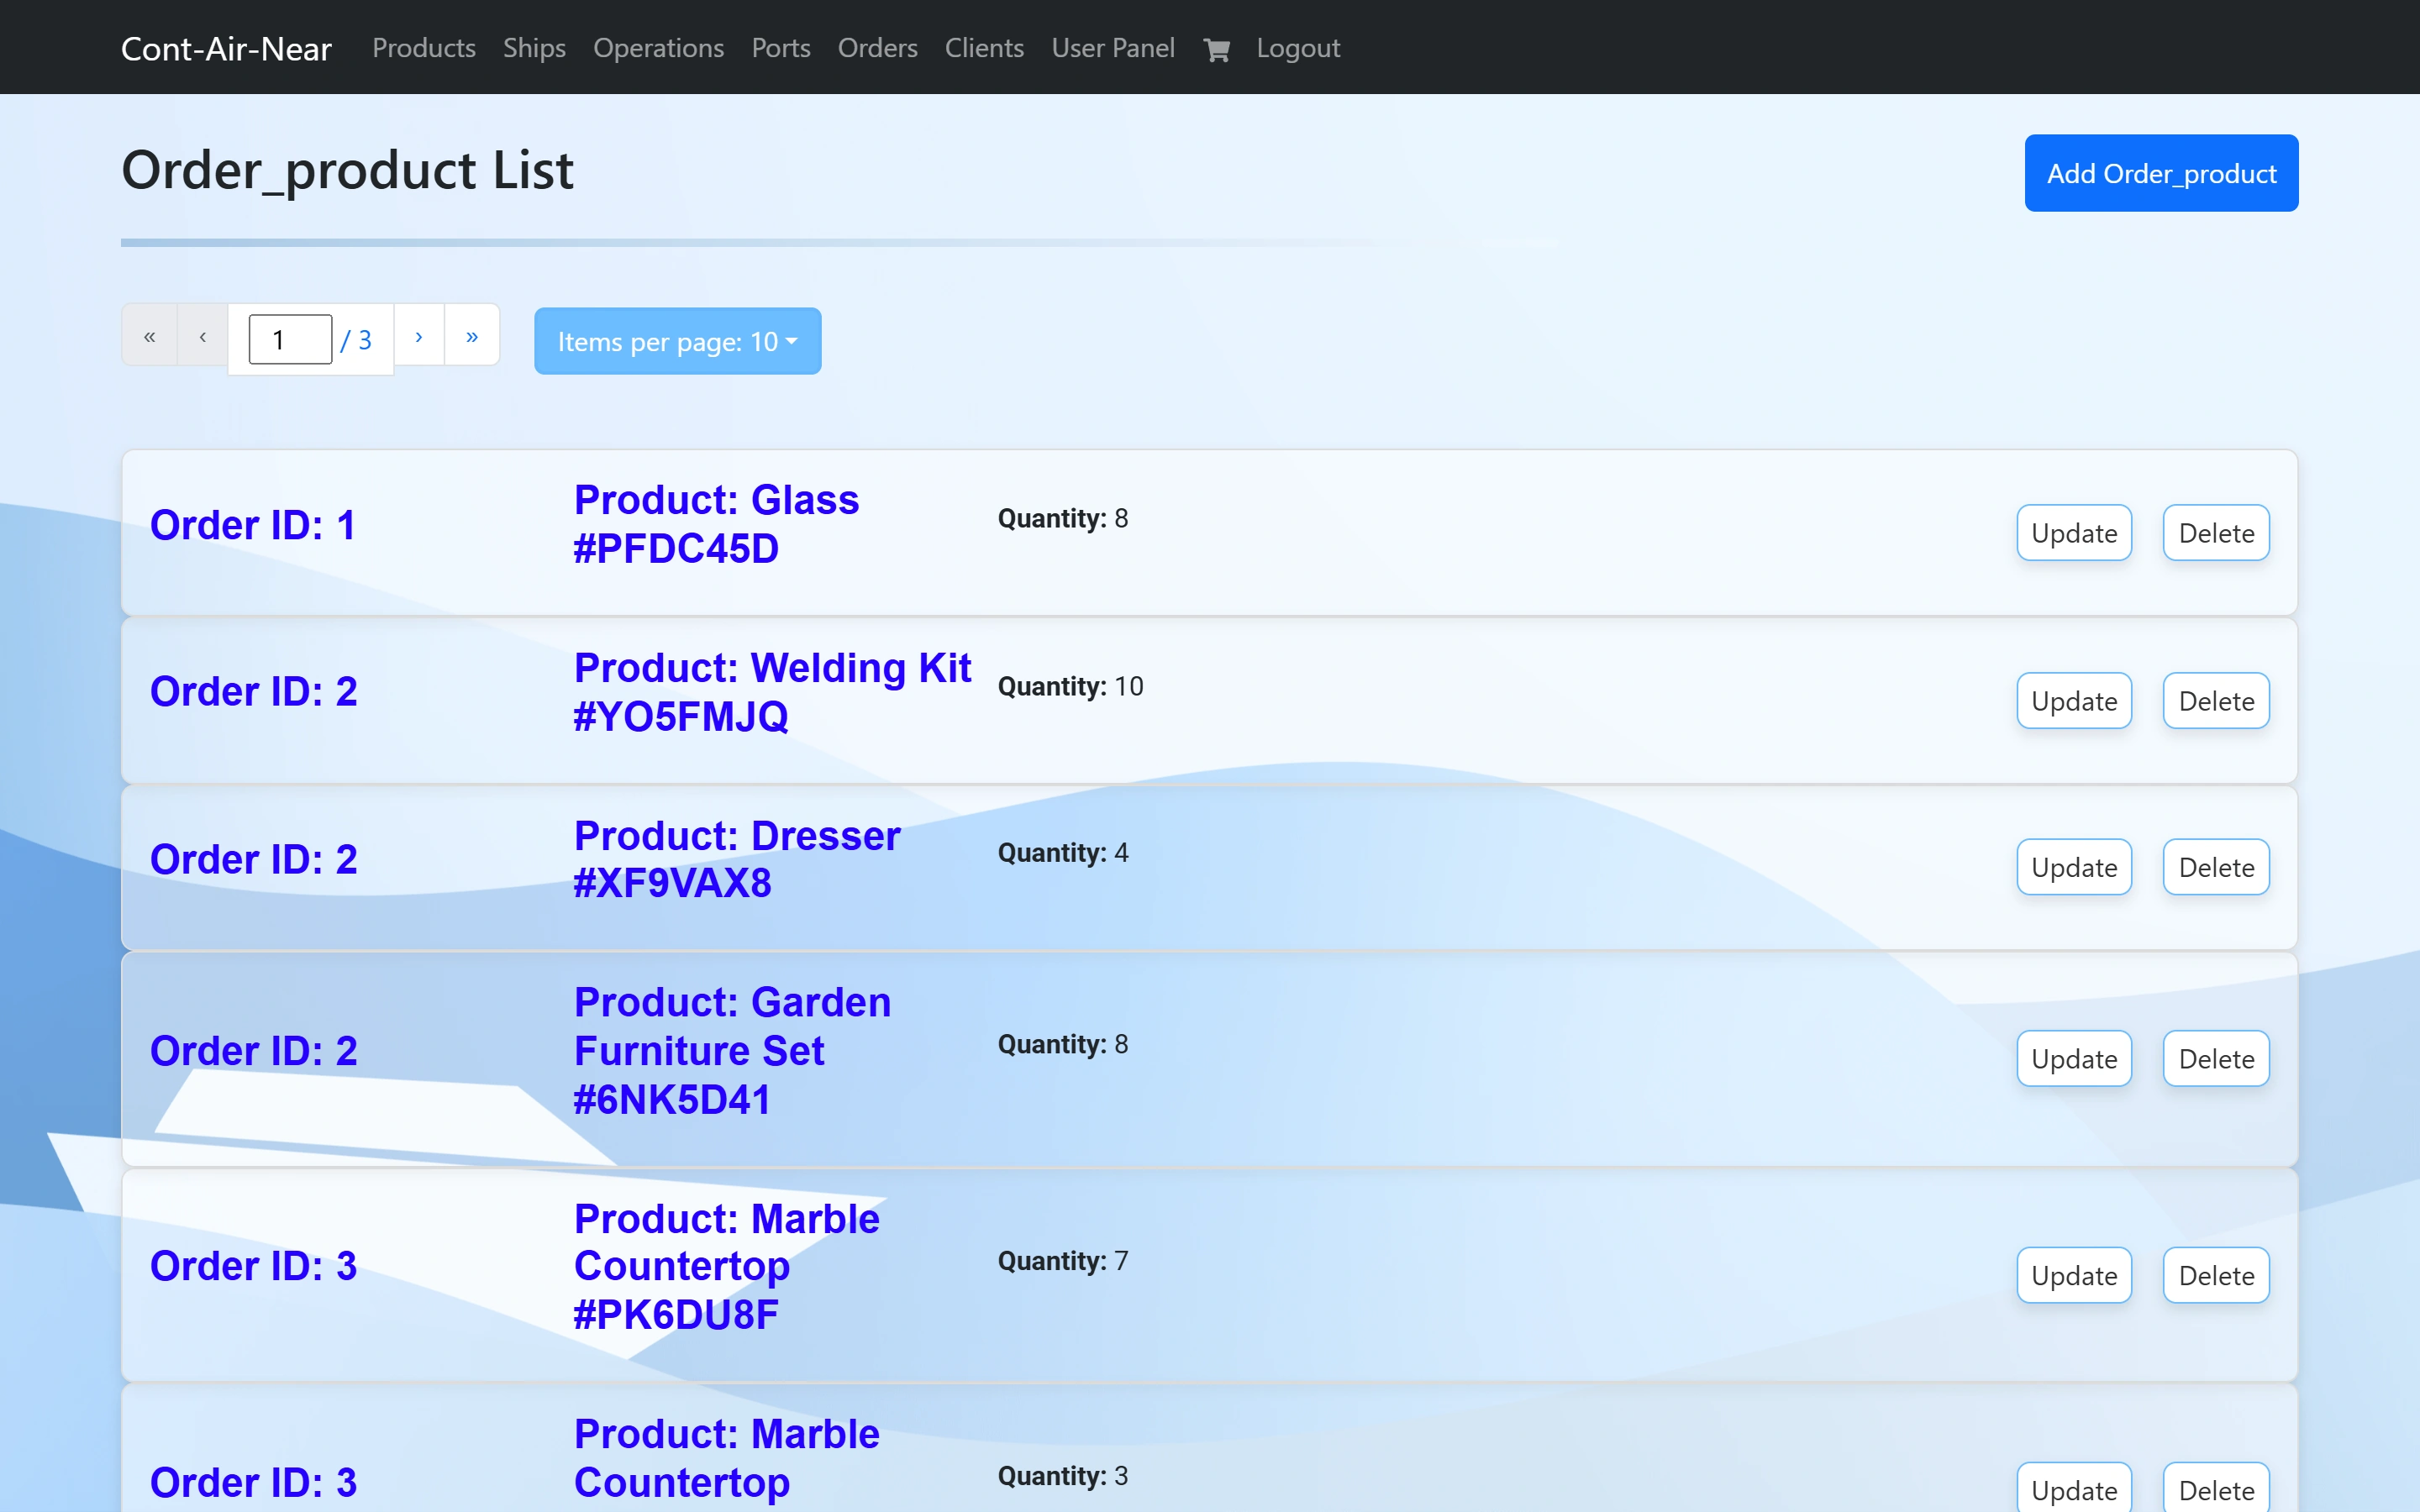Viewport: 2420px width, 1512px height.
Task: Open Ships in navbar
Action: coord(534,48)
